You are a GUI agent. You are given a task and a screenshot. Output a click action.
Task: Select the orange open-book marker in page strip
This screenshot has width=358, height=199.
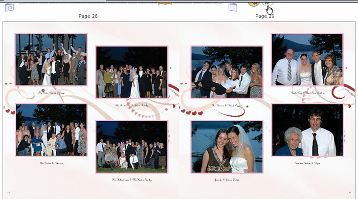tap(165, 3)
